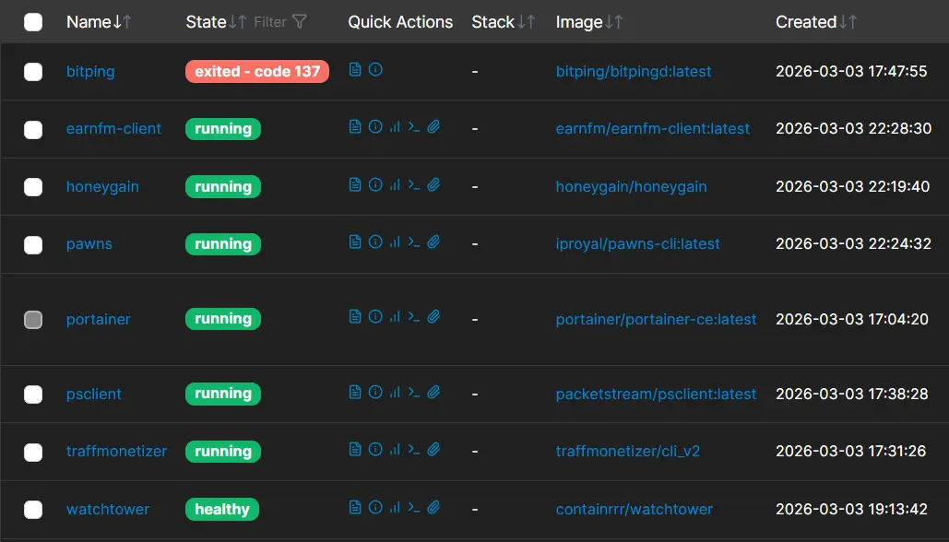Open earnfm-client container details link

pos(113,129)
